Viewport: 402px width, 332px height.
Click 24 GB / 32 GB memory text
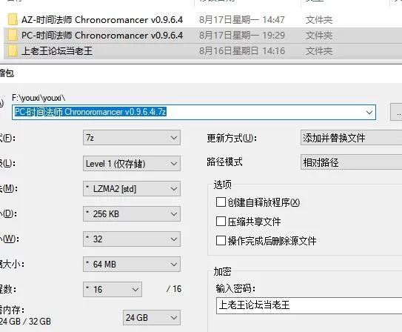click(x=25, y=321)
